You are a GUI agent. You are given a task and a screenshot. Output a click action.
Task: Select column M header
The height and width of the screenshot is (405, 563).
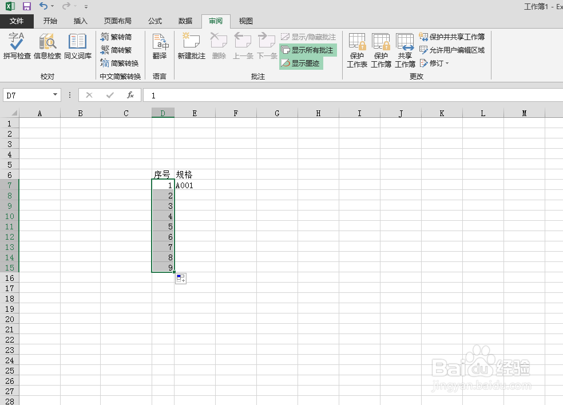point(524,113)
